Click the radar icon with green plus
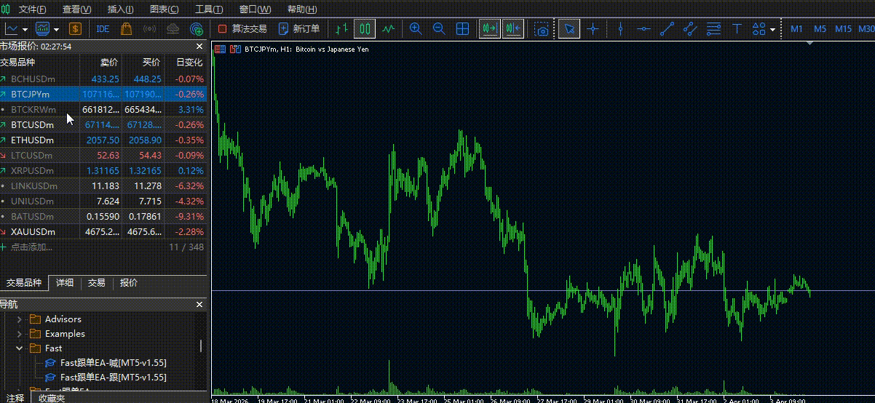The image size is (875, 403). 197,29
